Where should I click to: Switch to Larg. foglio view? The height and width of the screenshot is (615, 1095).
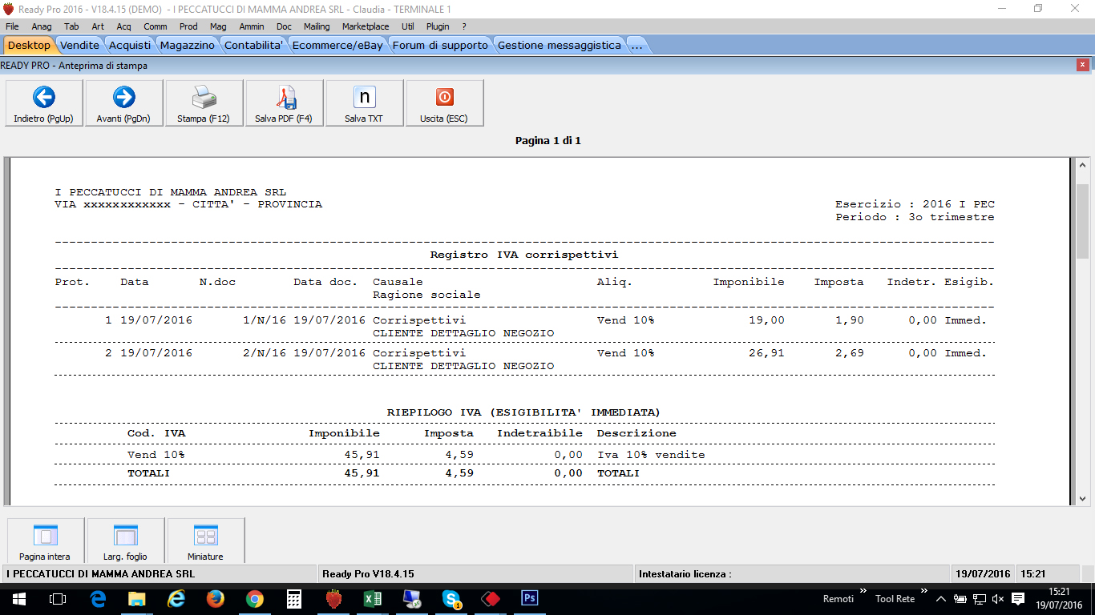(x=125, y=541)
